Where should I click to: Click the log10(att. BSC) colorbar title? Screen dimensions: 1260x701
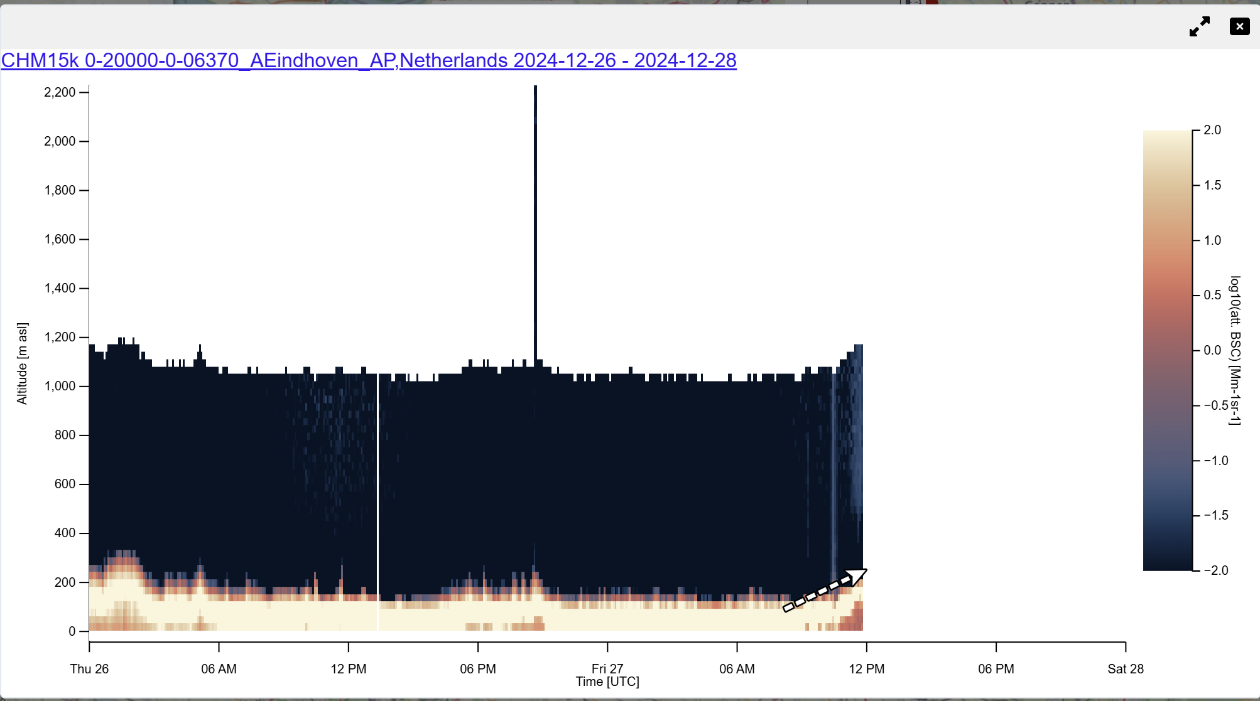(x=1235, y=350)
